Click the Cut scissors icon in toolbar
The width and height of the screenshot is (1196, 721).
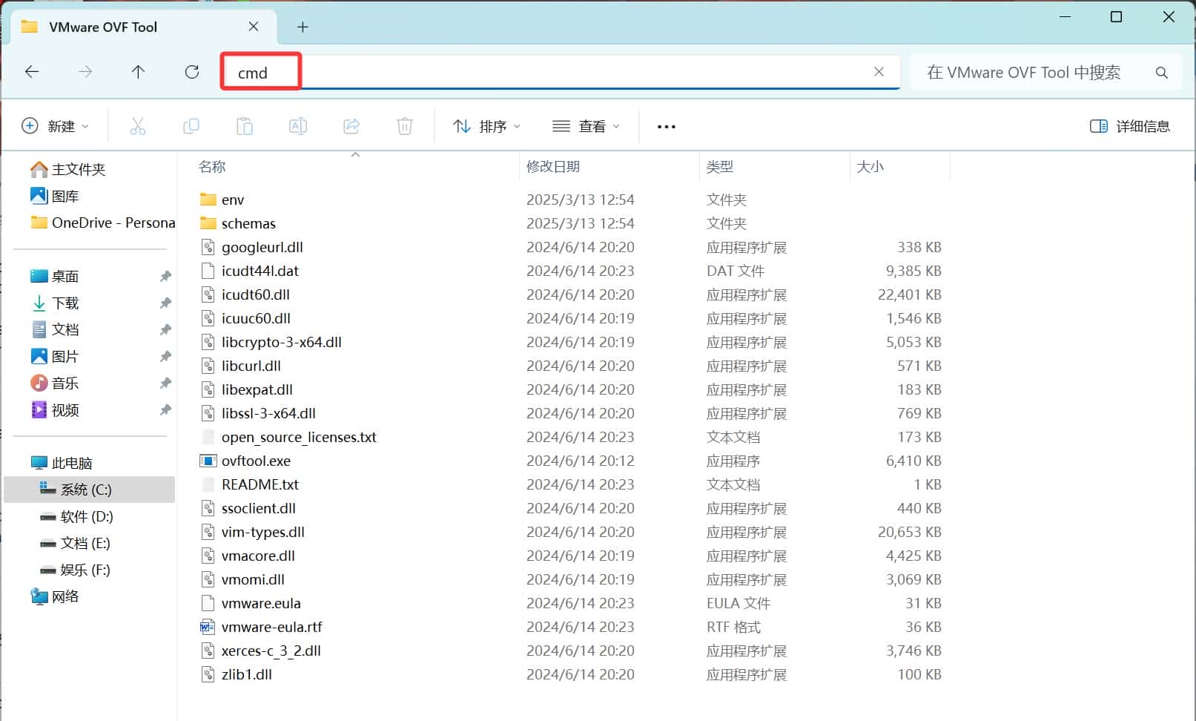click(x=138, y=126)
